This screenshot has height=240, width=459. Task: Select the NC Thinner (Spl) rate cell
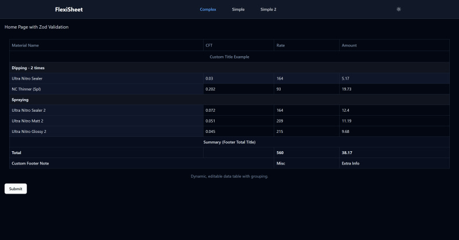pyautogui.click(x=306, y=89)
